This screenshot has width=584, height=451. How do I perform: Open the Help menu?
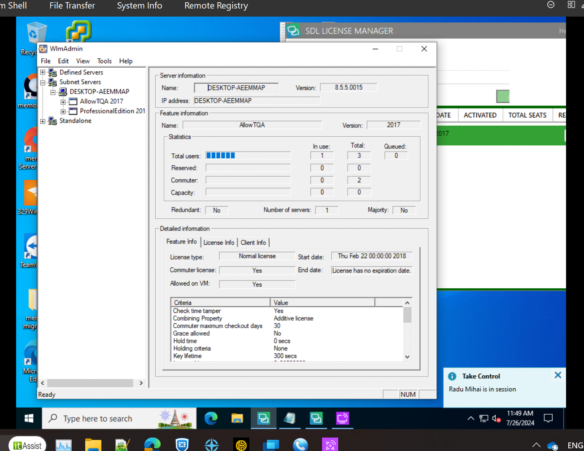[126, 61]
